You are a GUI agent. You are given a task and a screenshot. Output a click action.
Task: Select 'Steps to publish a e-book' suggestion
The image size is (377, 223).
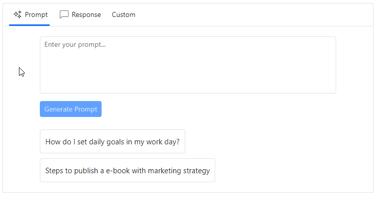(x=127, y=170)
